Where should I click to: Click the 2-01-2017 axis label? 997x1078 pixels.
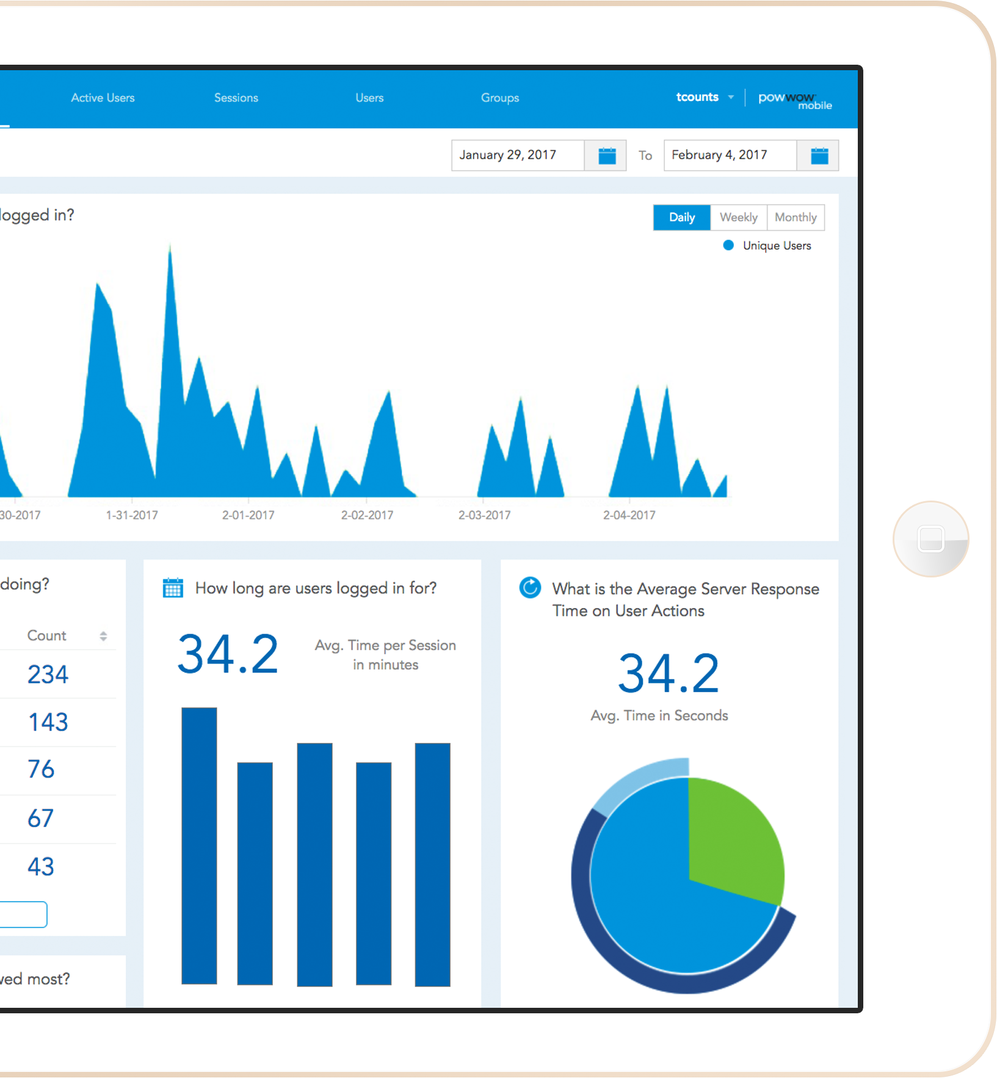(x=248, y=515)
